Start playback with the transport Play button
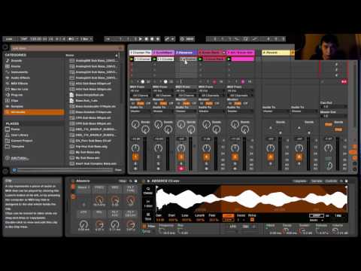Screen dimensions: 361x271 (x=141, y=39)
